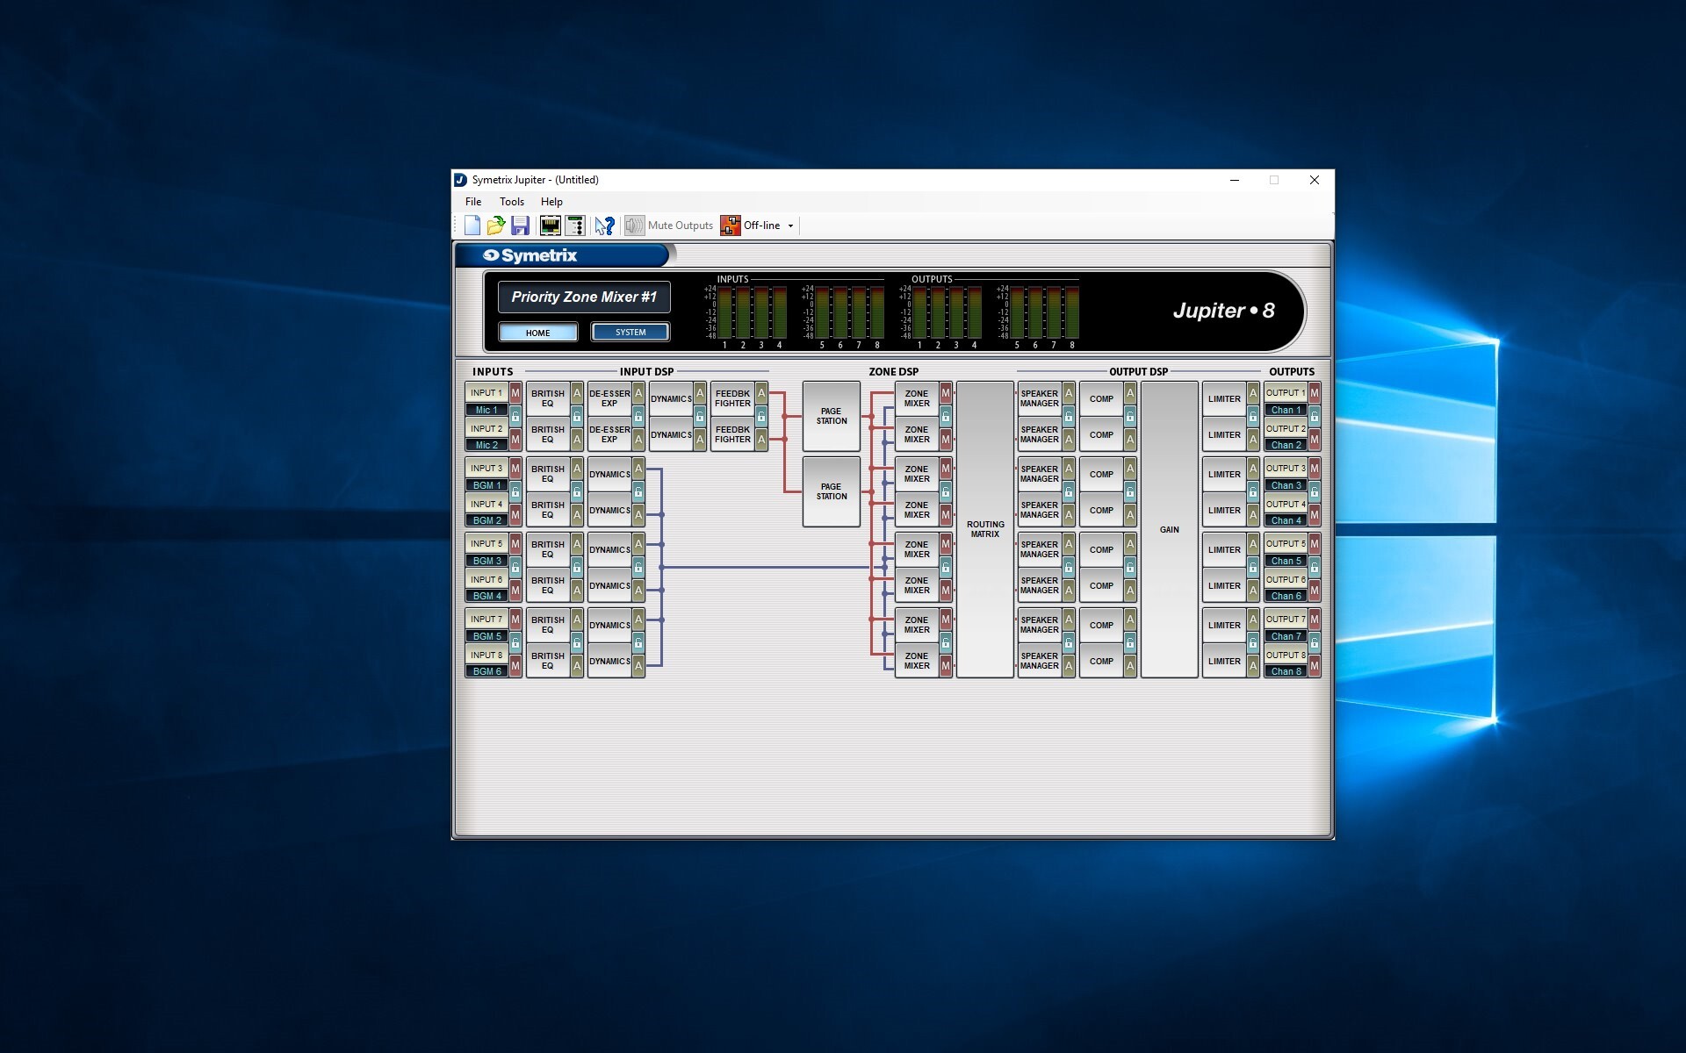
Task: Open the Tools menu
Action: pyautogui.click(x=511, y=202)
